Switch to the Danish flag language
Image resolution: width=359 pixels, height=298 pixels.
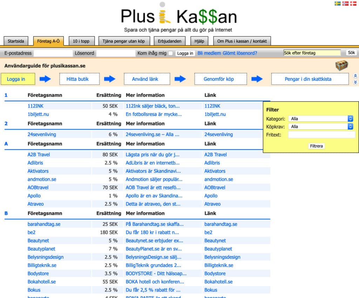point(353,4)
